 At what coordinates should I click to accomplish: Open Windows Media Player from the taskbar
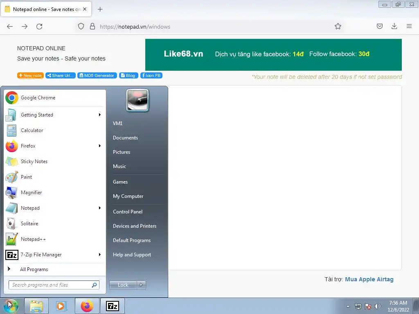tap(61, 306)
